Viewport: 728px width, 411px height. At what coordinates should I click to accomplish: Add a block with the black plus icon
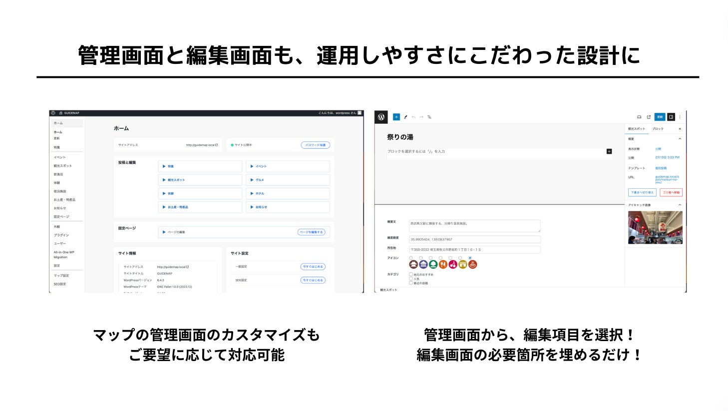[609, 151]
